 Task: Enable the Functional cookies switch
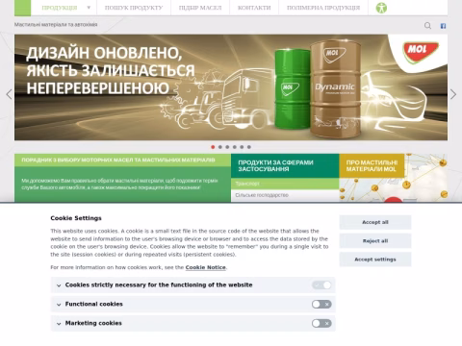[321, 304]
